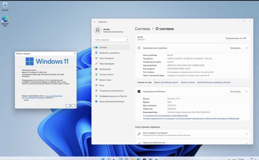
Task: Click the install date 05.10.2021
Action: click(x=171, y=105)
